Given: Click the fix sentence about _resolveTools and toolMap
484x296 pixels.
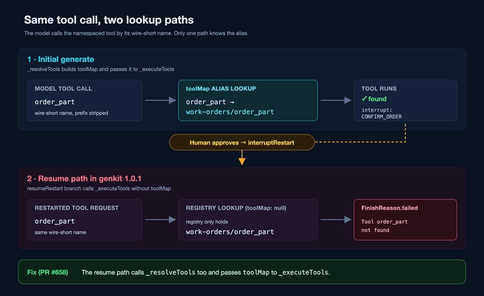Looking at the screenshot, I should pyautogui.click(x=206, y=272).
